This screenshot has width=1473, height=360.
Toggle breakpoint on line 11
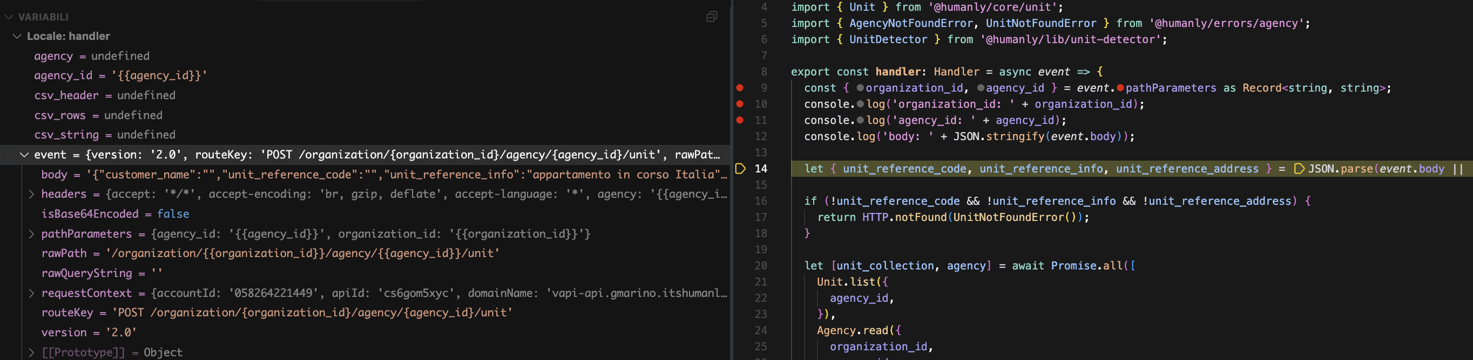(x=740, y=120)
